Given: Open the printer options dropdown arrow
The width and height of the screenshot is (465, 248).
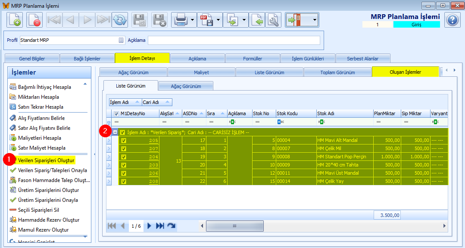Looking at the screenshot, I should pyautogui.click(x=193, y=20).
